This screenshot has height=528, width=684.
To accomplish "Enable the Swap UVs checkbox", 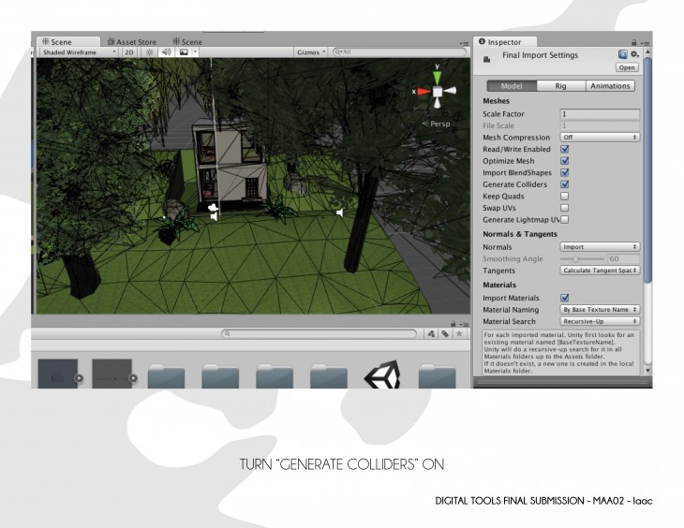I will [x=564, y=208].
